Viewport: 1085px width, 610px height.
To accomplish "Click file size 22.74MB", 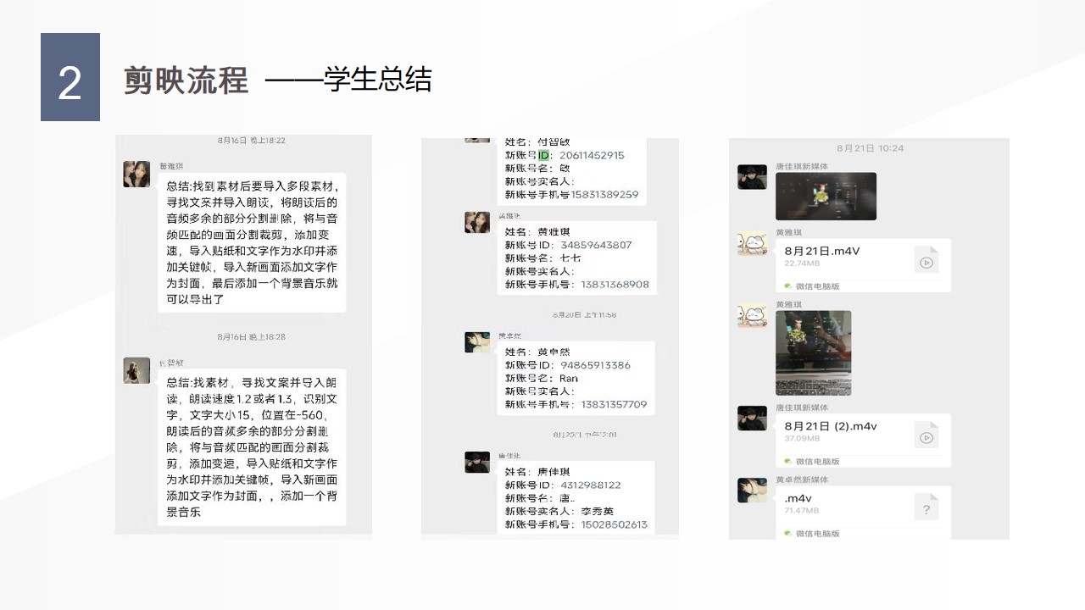I will pos(802,263).
